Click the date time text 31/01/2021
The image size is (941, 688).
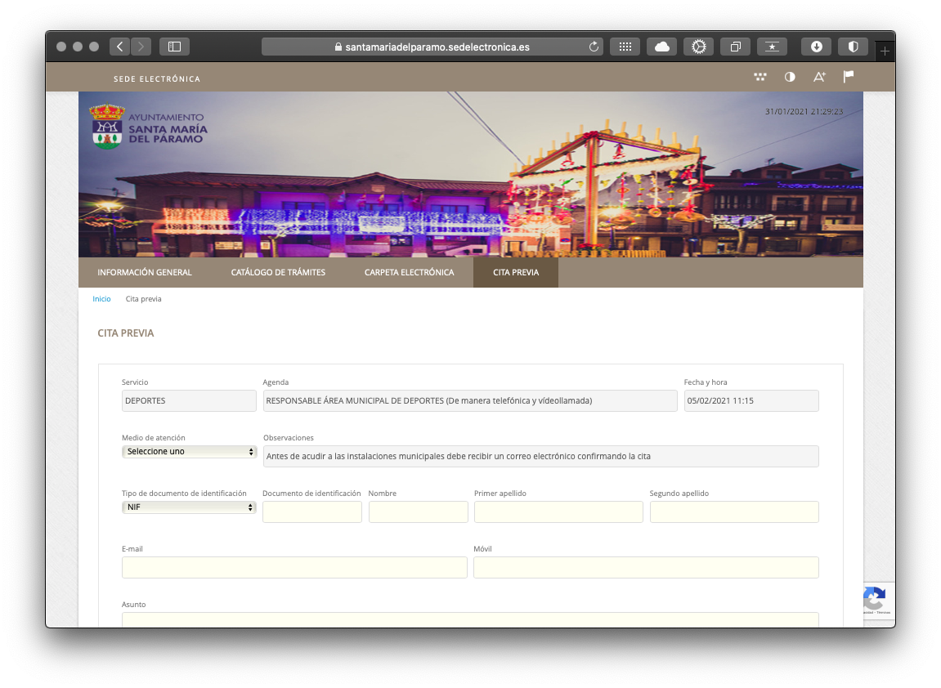tap(804, 112)
